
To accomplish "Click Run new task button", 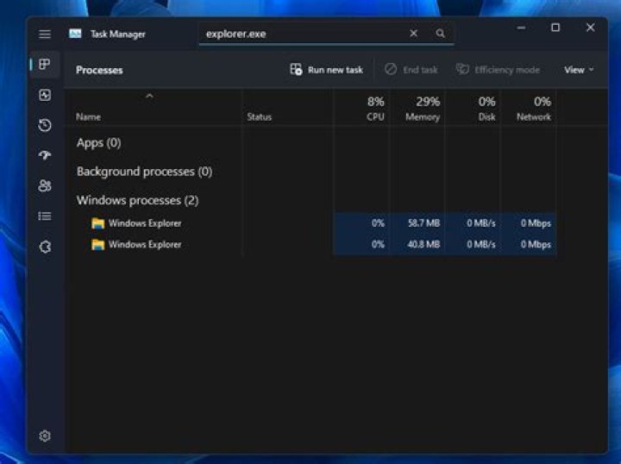I will pos(326,70).
